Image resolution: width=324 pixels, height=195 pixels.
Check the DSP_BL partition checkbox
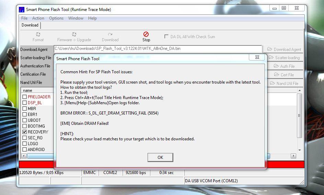pyautogui.click(x=25, y=103)
